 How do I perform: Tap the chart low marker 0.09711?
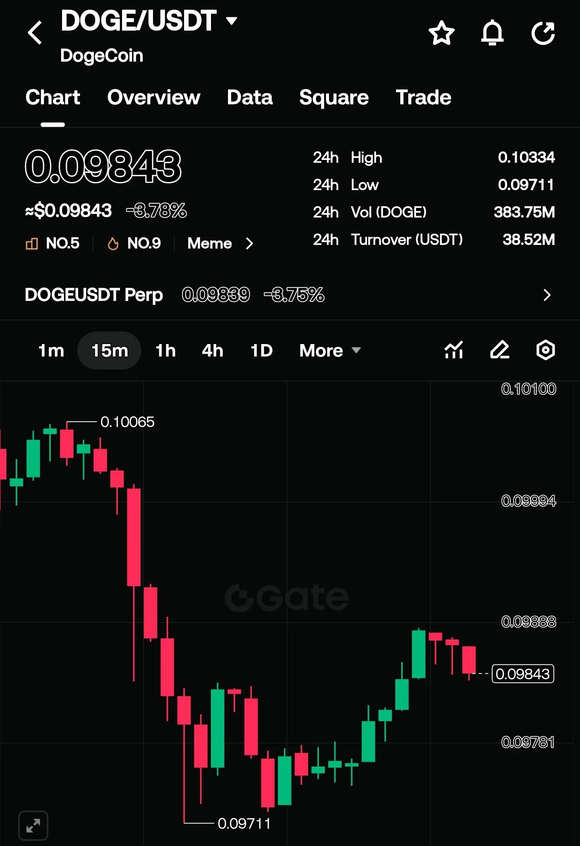(244, 824)
